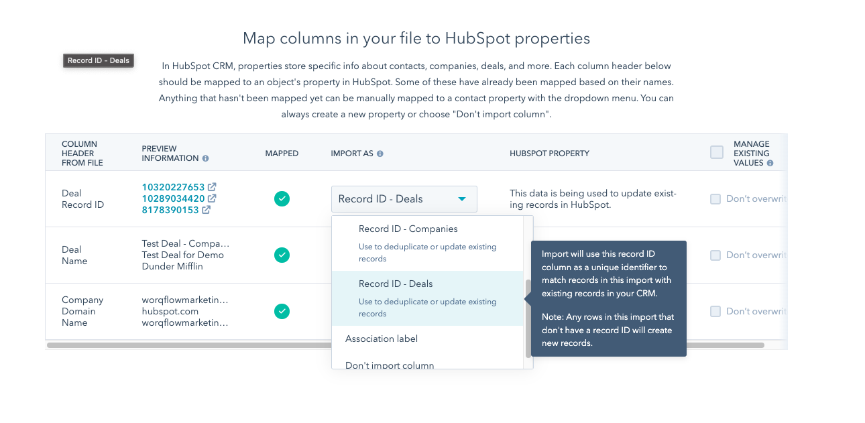Enable the Manage Existing Values header checkbox
Image resolution: width=865 pixels, height=423 pixels.
(716, 152)
